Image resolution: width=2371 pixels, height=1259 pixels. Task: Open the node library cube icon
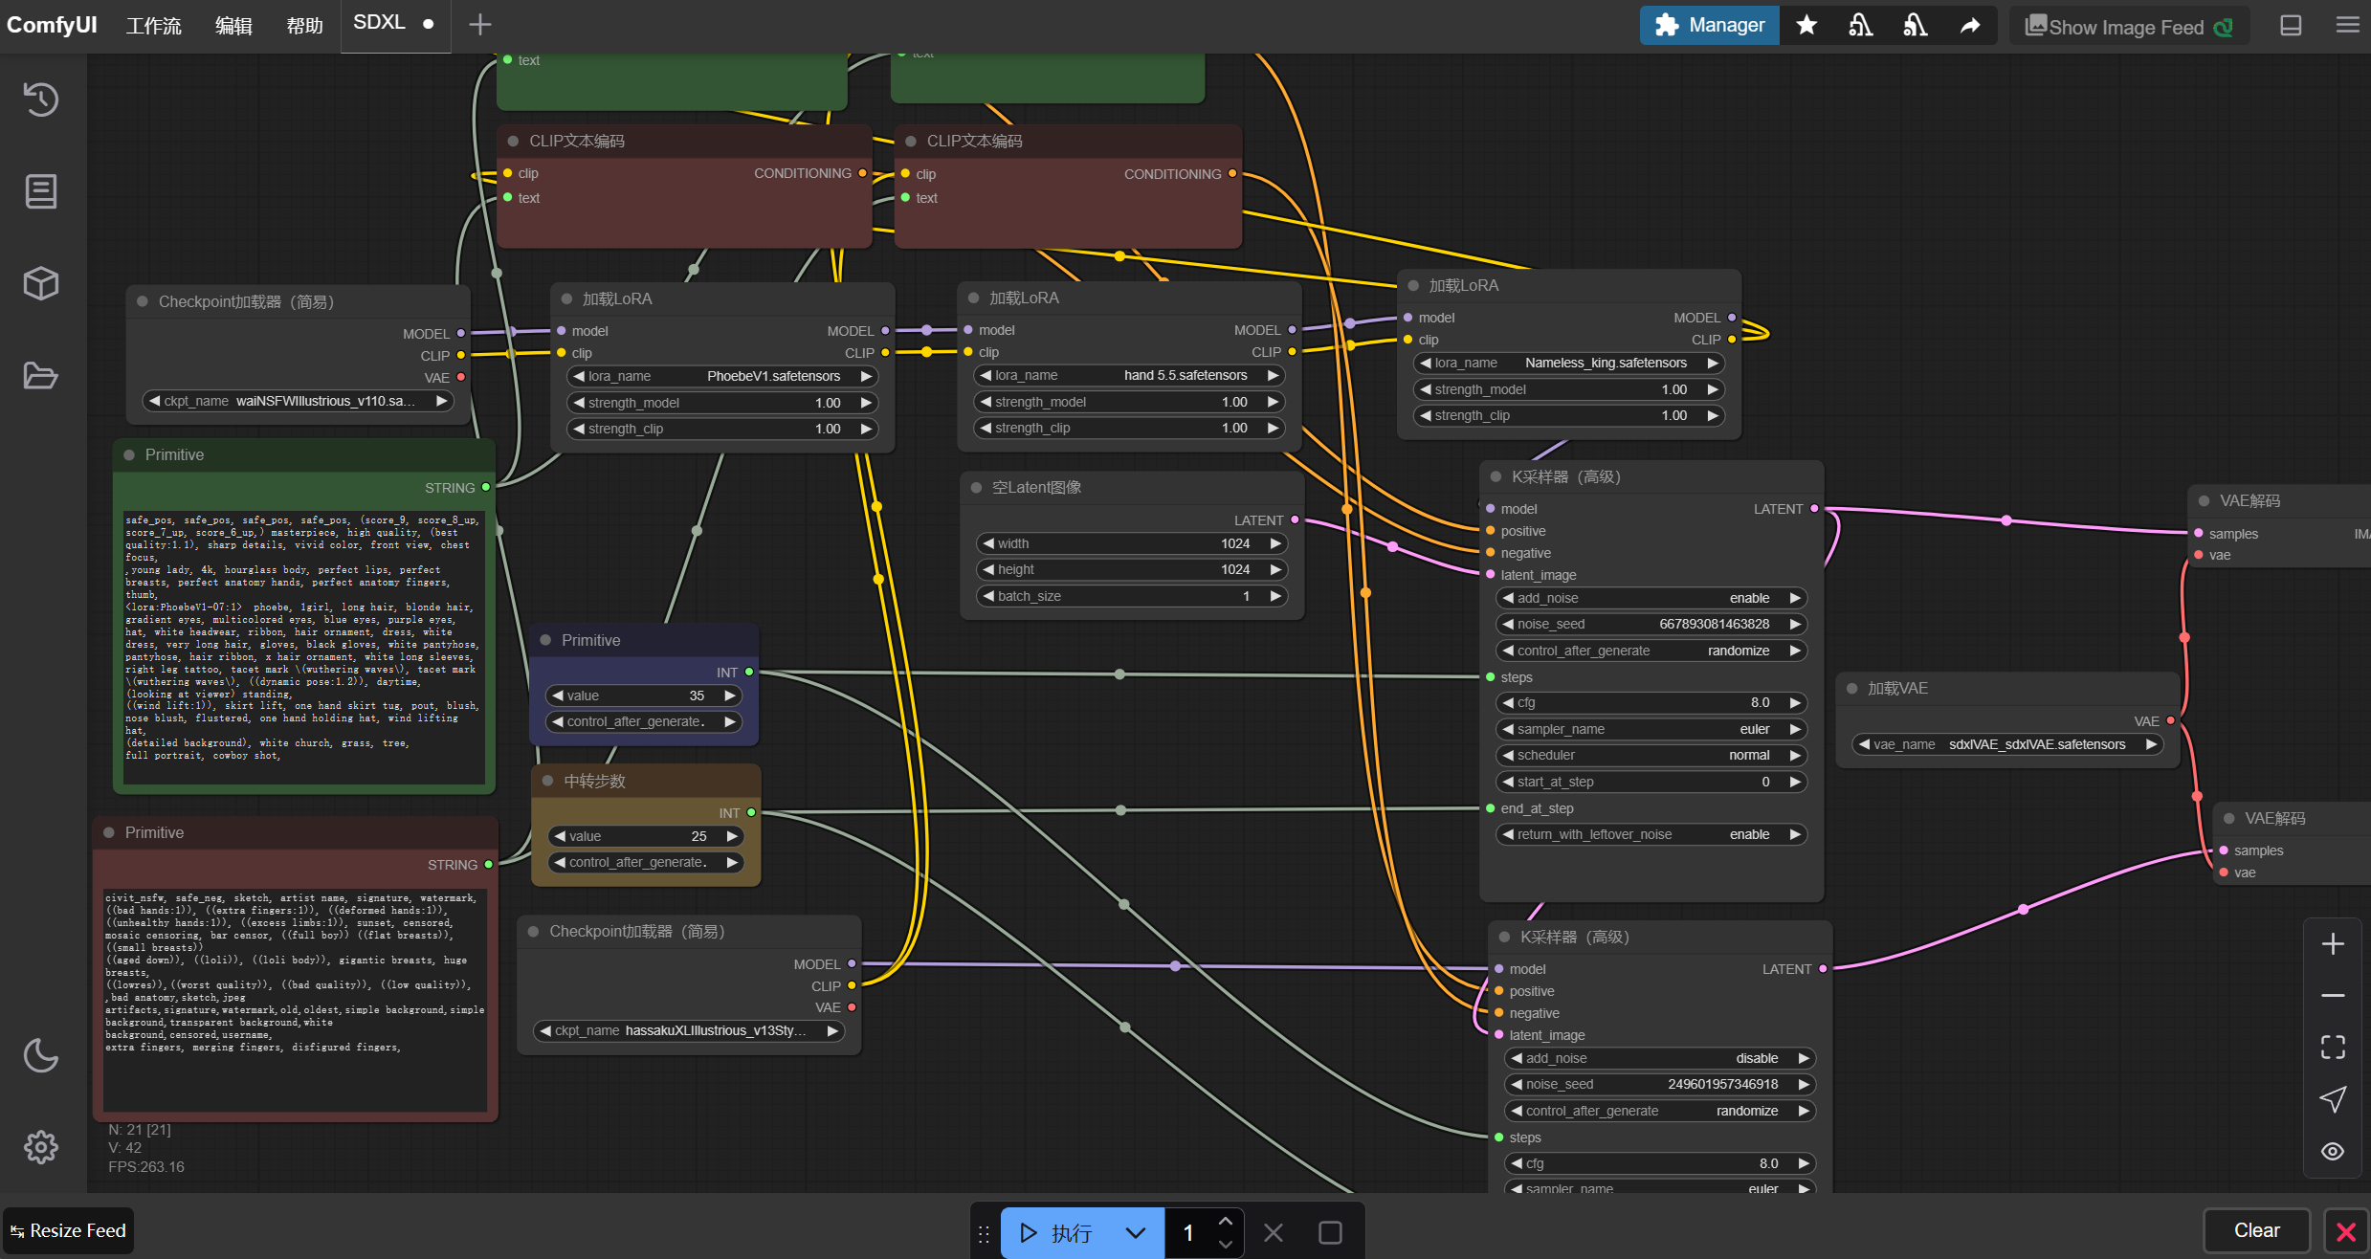[x=40, y=283]
